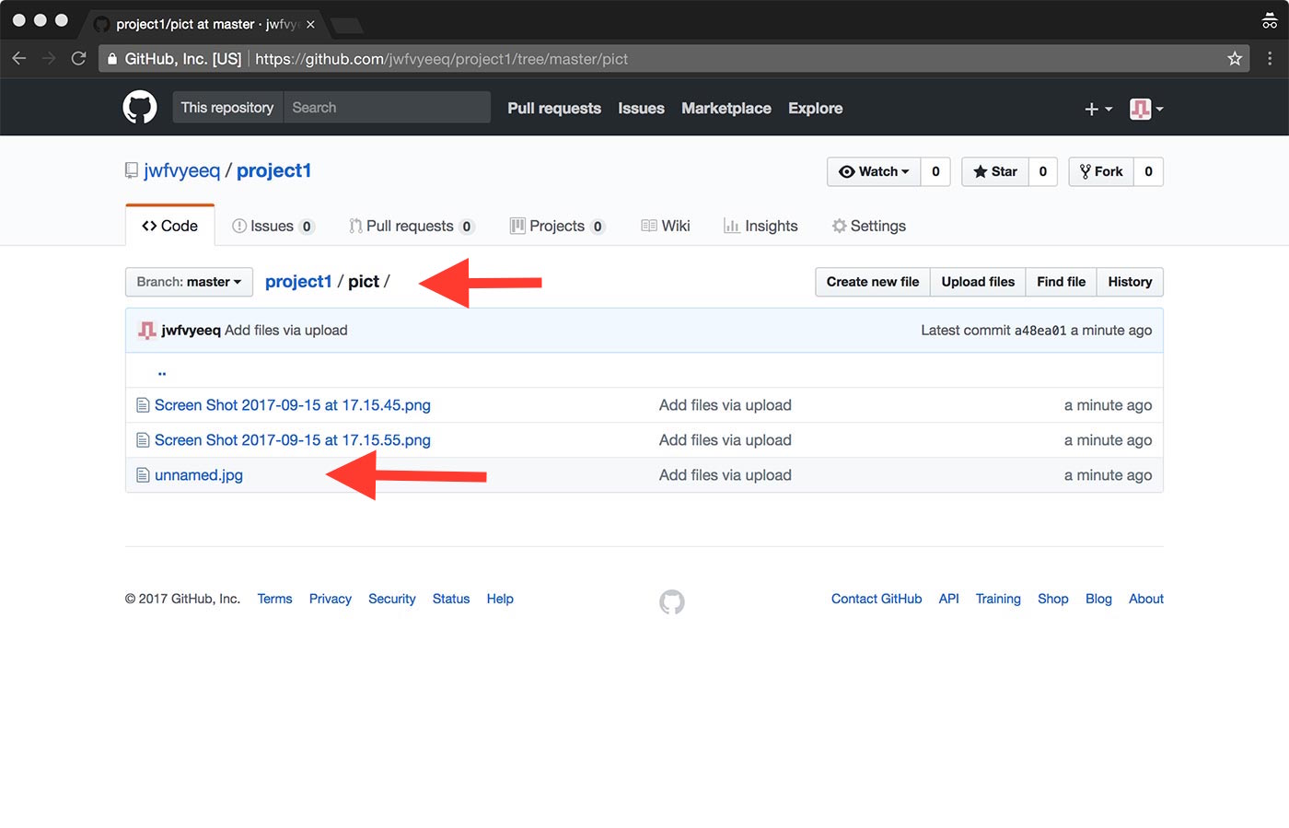Open the Issues tab
This screenshot has height=828, width=1289.
273,226
